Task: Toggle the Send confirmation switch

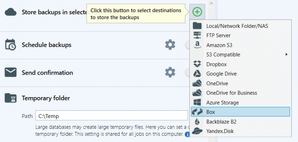Action: [x=187, y=72]
